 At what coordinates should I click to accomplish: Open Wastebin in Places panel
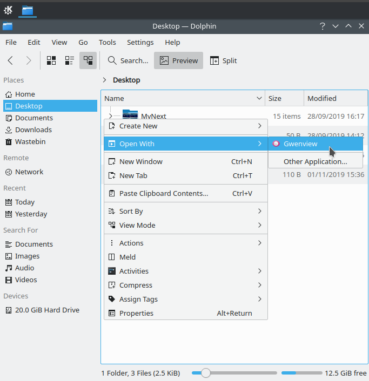(x=30, y=141)
